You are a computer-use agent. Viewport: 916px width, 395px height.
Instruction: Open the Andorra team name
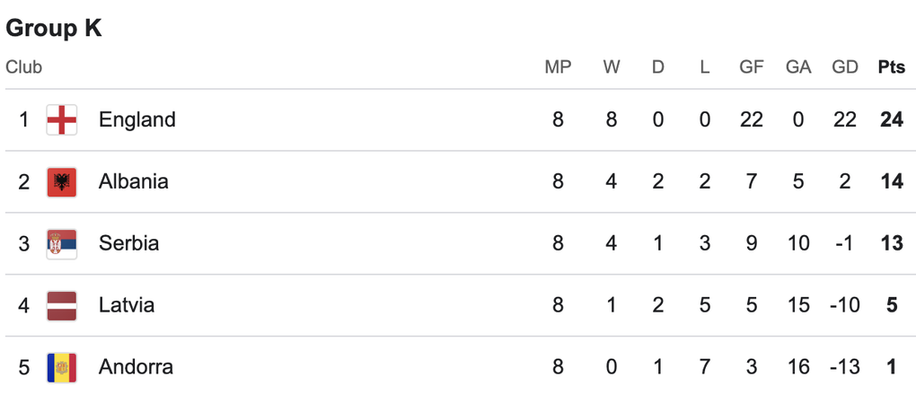pos(136,367)
